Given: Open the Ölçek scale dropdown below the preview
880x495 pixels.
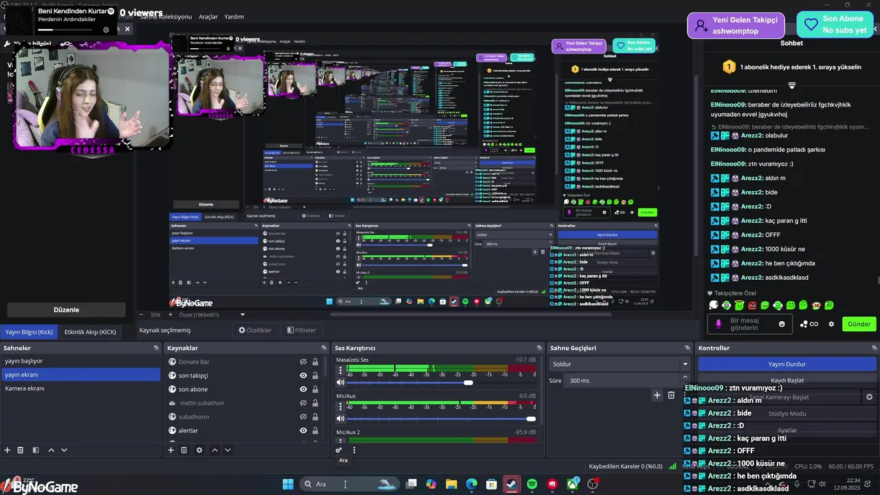Looking at the screenshot, I should pos(212,315).
